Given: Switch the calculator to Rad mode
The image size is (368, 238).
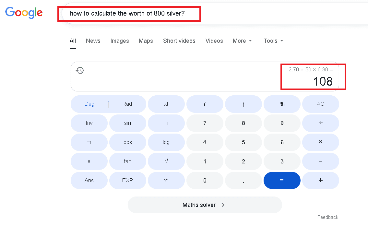Looking at the screenshot, I should (x=127, y=104).
